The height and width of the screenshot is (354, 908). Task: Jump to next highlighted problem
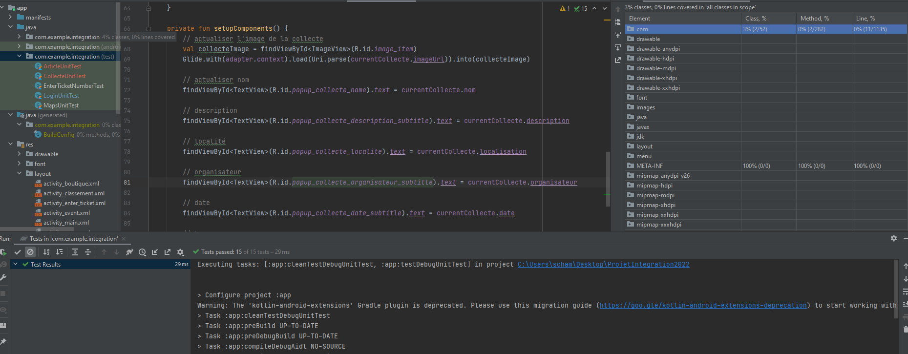coord(605,8)
